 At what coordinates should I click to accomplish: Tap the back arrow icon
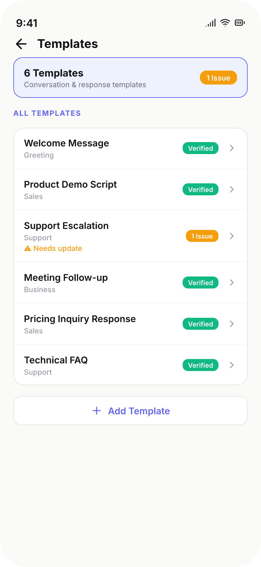pyautogui.click(x=21, y=44)
